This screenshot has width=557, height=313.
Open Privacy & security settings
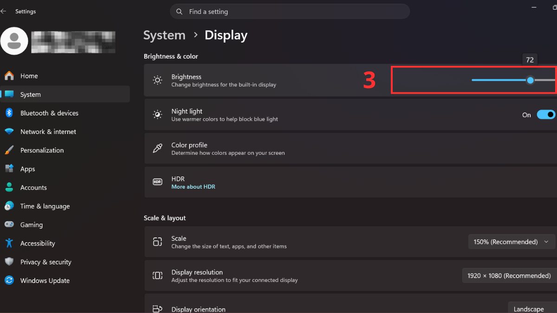pos(65,262)
